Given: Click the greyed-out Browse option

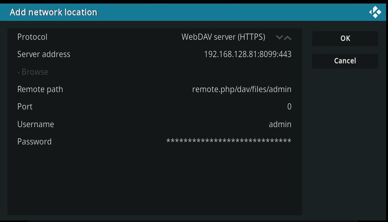Looking at the screenshot, I should (x=33, y=72).
